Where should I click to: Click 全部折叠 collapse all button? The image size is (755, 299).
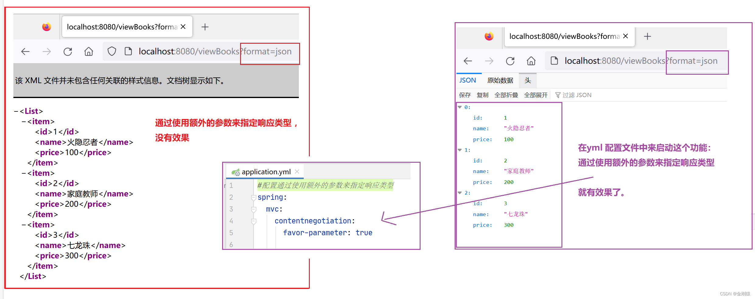506,95
